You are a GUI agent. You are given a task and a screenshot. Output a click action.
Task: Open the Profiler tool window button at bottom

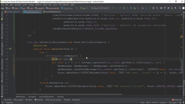tap(76, 100)
